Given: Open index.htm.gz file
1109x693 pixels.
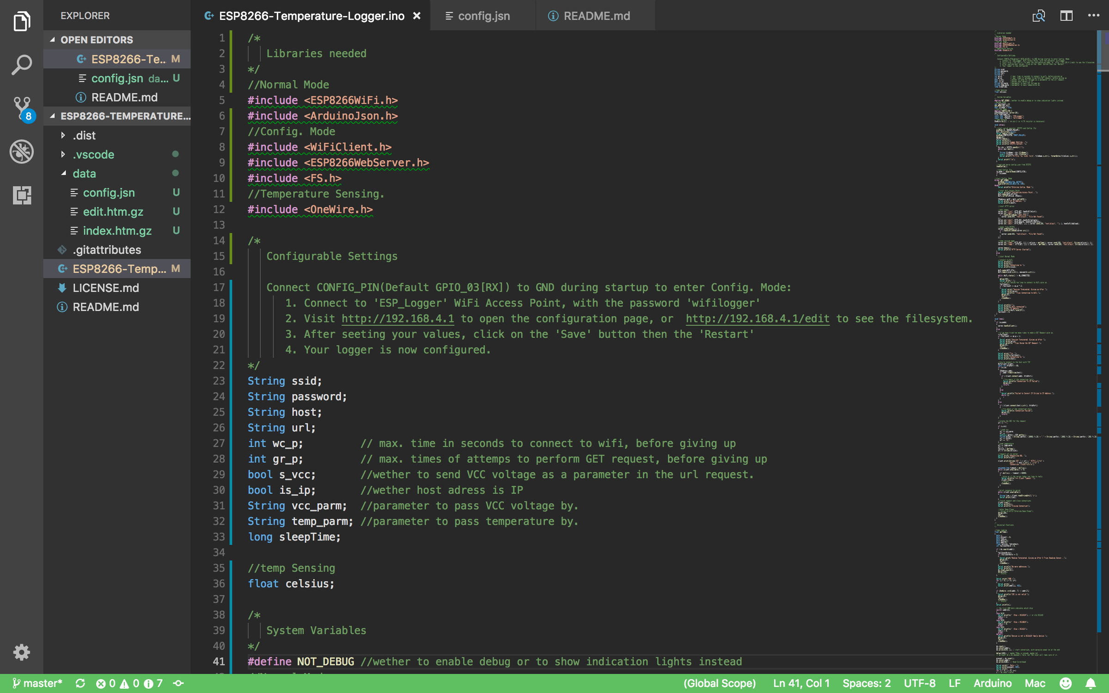Looking at the screenshot, I should pos(117,231).
